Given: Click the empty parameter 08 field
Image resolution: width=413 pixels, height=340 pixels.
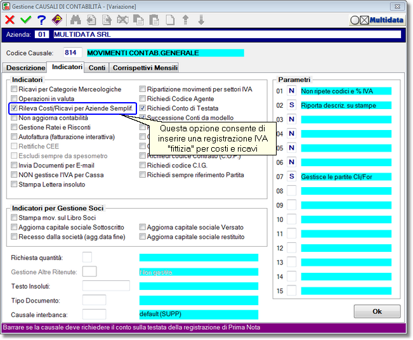Looking at the screenshot, I should pos(292,191).
